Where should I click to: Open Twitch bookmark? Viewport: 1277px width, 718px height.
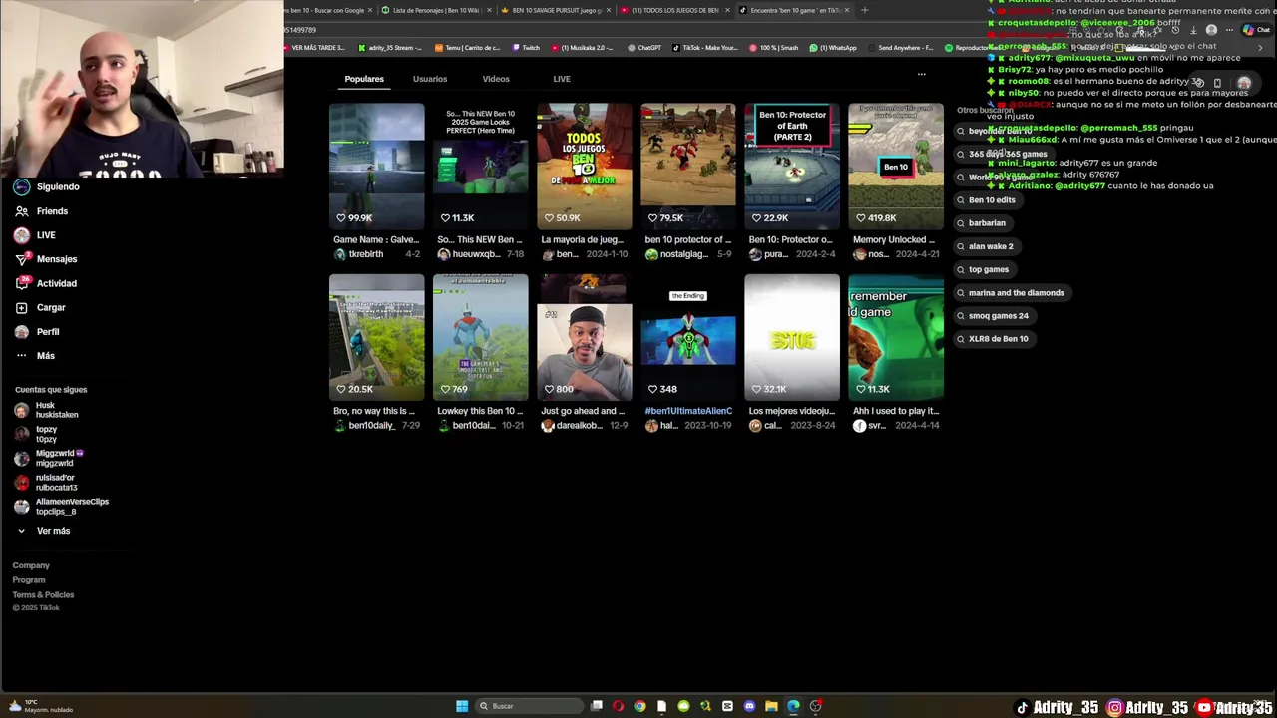coord(526,48)
